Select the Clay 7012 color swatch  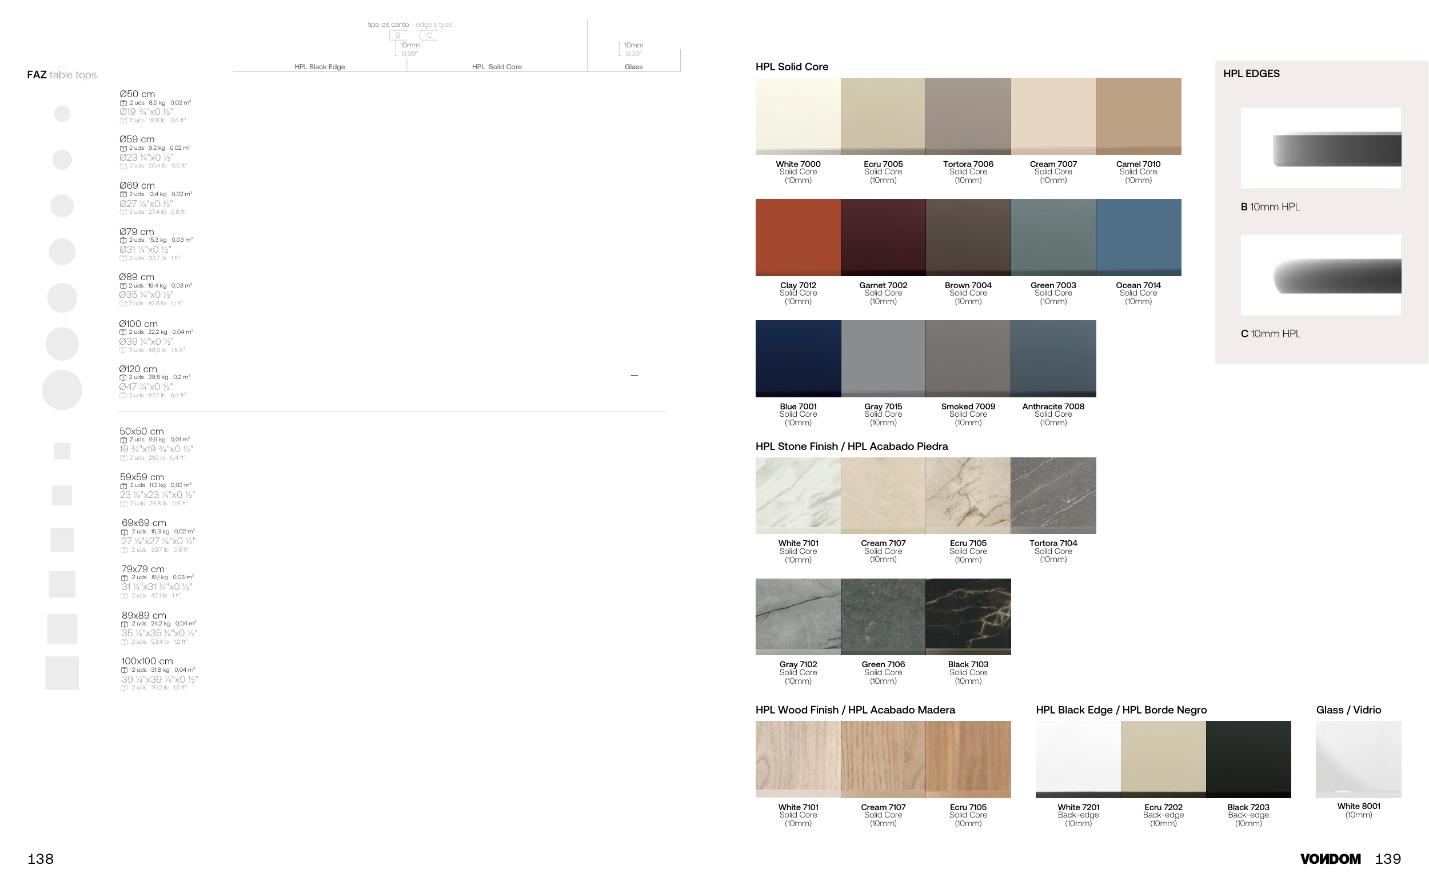pos(797,237)
